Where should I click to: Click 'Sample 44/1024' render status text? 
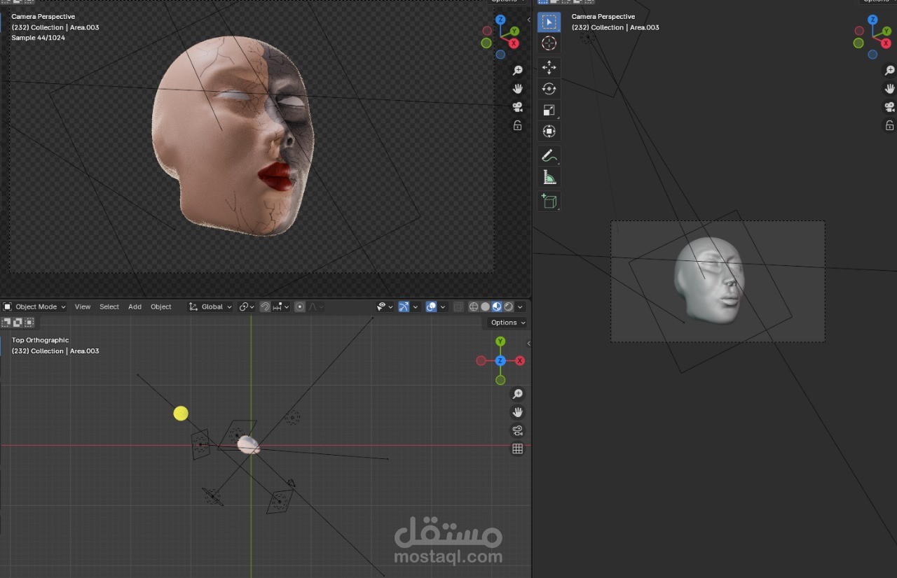[x=38, y=38]
